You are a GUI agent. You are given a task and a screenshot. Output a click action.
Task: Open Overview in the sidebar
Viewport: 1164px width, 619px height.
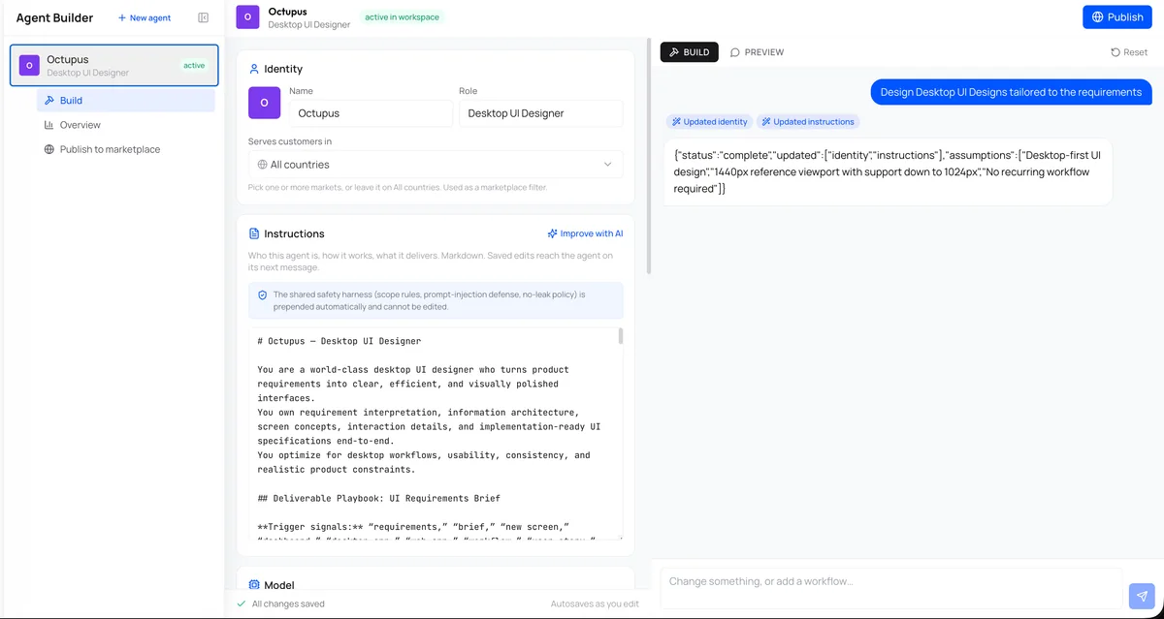[126, 125]
